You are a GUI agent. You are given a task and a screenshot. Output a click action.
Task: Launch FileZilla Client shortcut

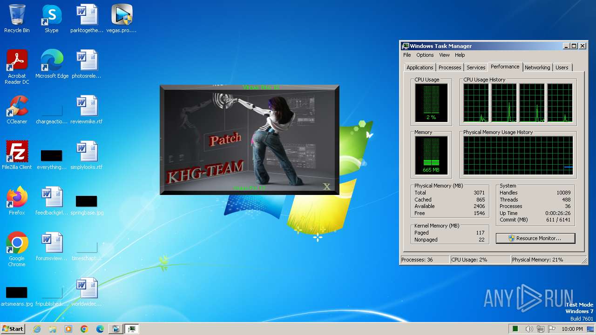[x=17, y=155]
